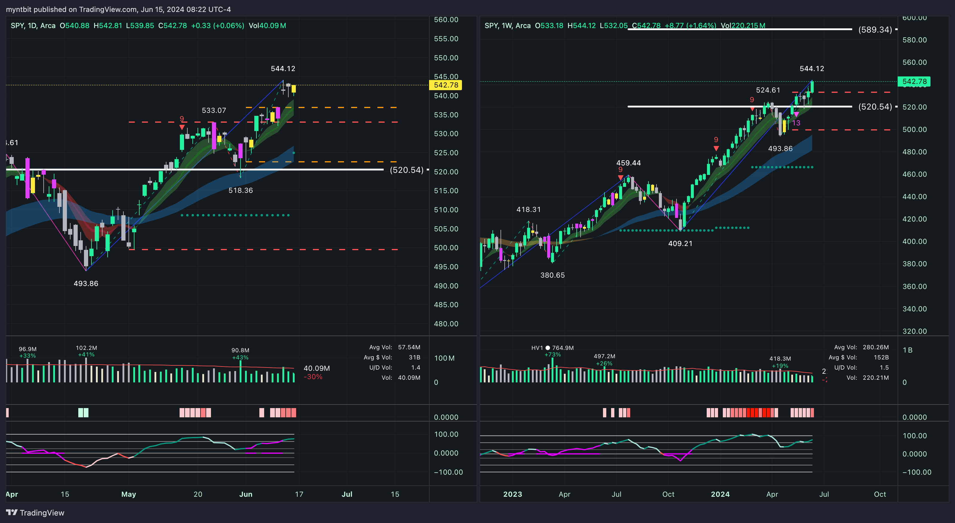The width and height of the screenshot is (955, 523).
Task: Click the (520.54) level label on weekly chart
Action: (x=875, y=107)
